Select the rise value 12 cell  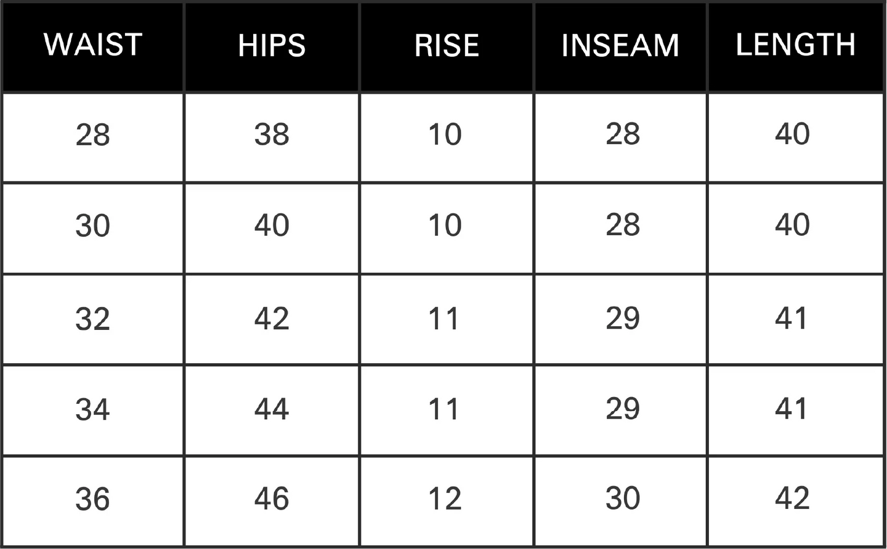point(445,499)
